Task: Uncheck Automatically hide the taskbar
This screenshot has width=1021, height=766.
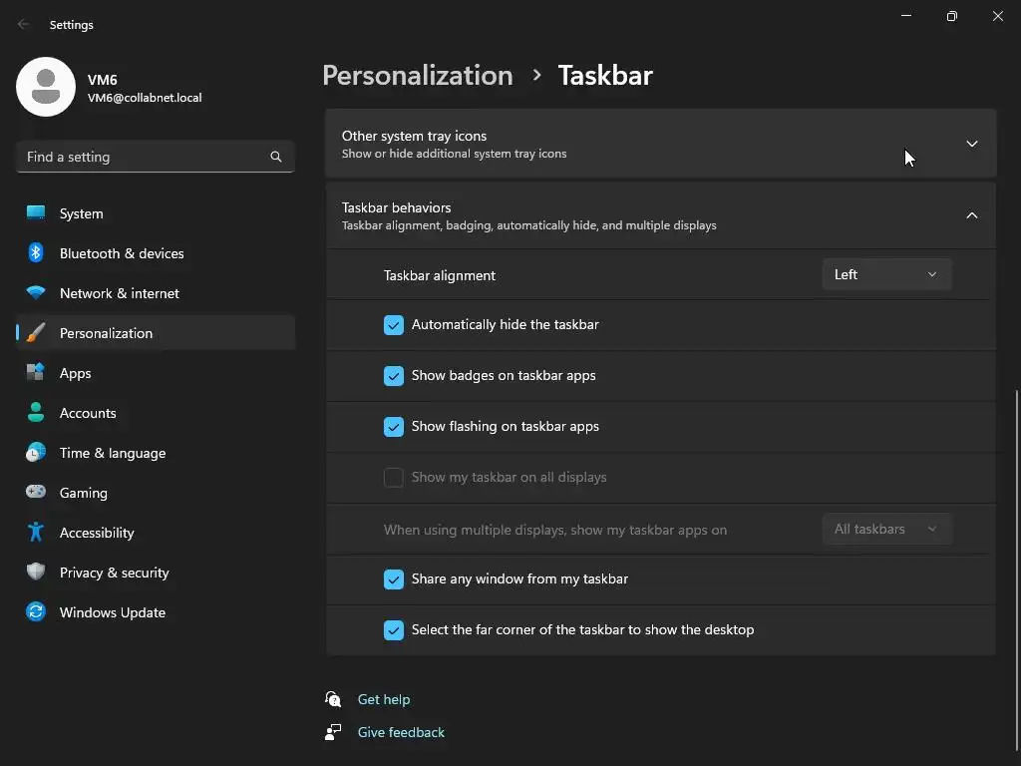Action: (x=394, y=325)
